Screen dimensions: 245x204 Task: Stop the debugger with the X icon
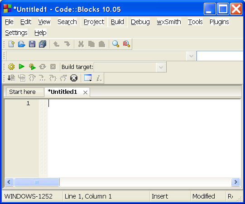click(74, 78)
